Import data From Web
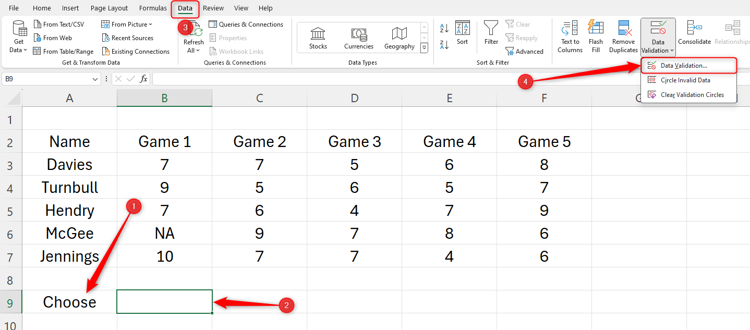Screen dimensions: 750x330 pos(53,38)
